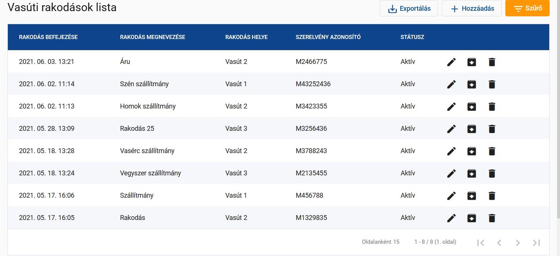Archive the Szén szállítmány row
Screen dimensions: 560x256
pos(472,84)
